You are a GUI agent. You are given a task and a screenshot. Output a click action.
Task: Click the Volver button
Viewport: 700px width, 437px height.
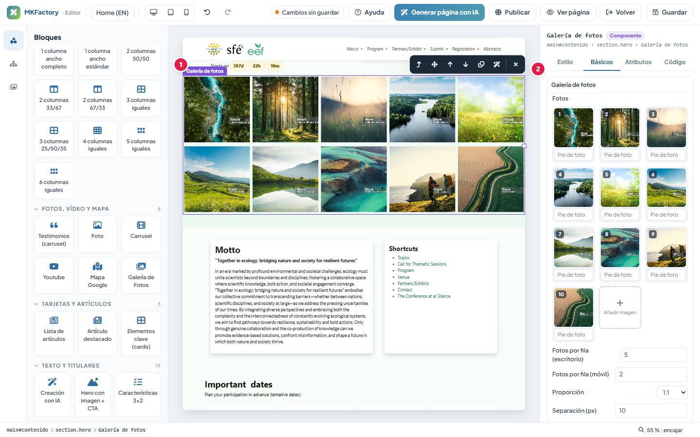[x=621, y=13]
